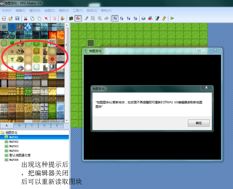
Task: Open the 工具(T) menu
Action: (x=78, y=11)
